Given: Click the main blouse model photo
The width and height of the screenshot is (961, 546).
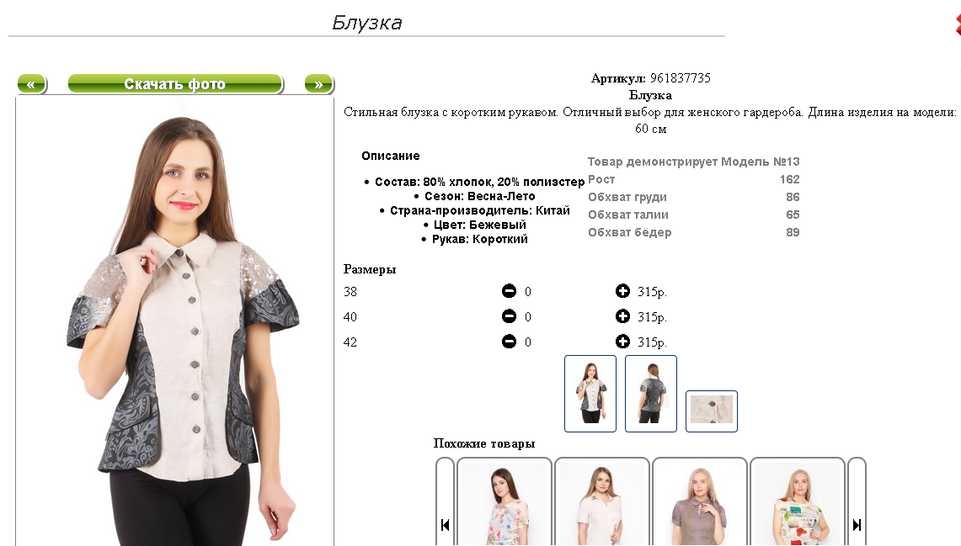Looking at the screenshot, I should tap(174, 321).
